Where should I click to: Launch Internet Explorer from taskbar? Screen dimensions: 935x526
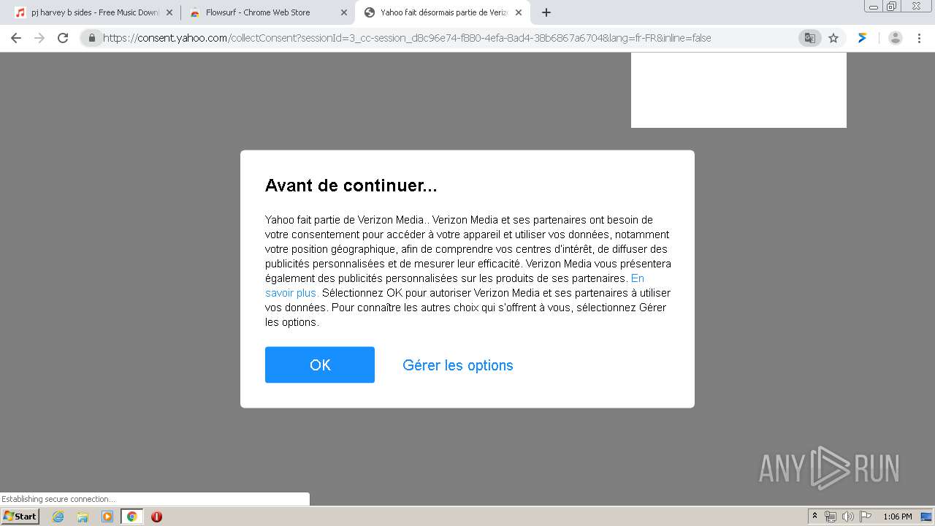[58, 517]
